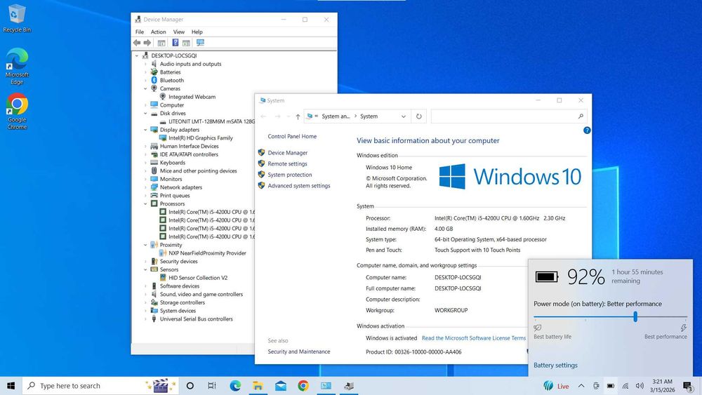Open Recycle Bin on the desktop
This screenshot has width=702, height=395.
click(17, 19)
